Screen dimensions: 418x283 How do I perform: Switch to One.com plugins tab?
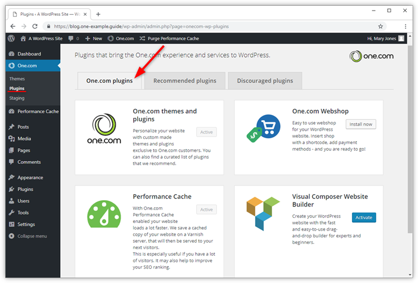109,81
